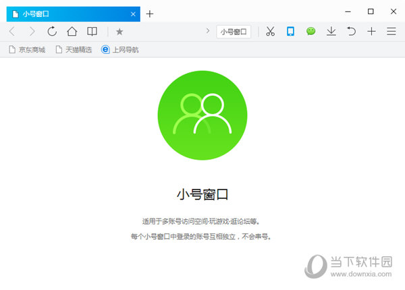Select the 小号窗口 tab
This screenshot has height=290, width=405.
(x=74, y=14)
